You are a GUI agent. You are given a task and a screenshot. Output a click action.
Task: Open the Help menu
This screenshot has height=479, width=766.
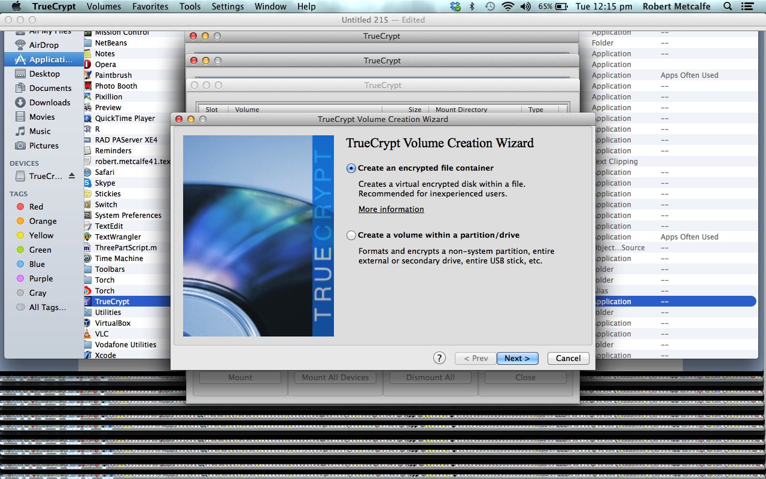306,7
